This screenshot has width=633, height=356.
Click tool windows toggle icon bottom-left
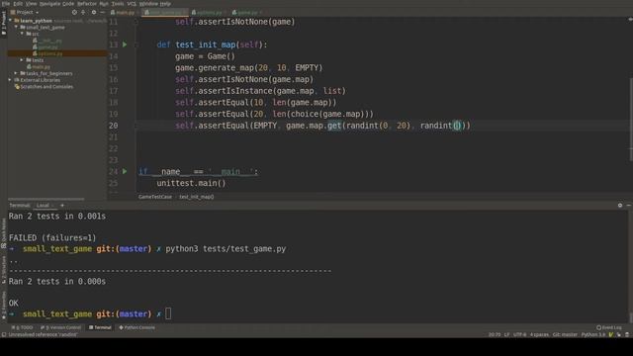tap(4, 334)
